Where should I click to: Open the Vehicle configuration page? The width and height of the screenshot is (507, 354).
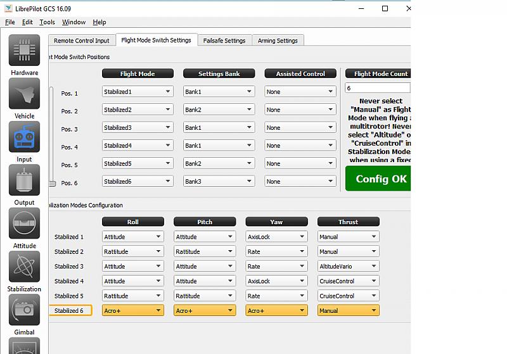click(24, 94)
